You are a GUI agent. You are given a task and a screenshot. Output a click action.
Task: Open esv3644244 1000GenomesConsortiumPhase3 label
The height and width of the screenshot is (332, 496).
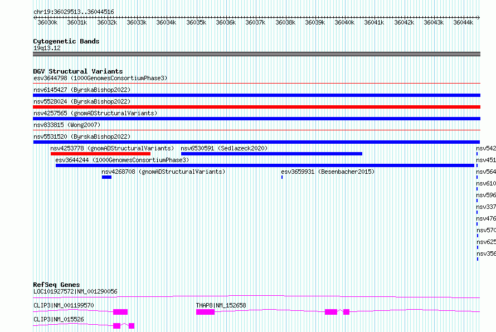pos(122,160)
